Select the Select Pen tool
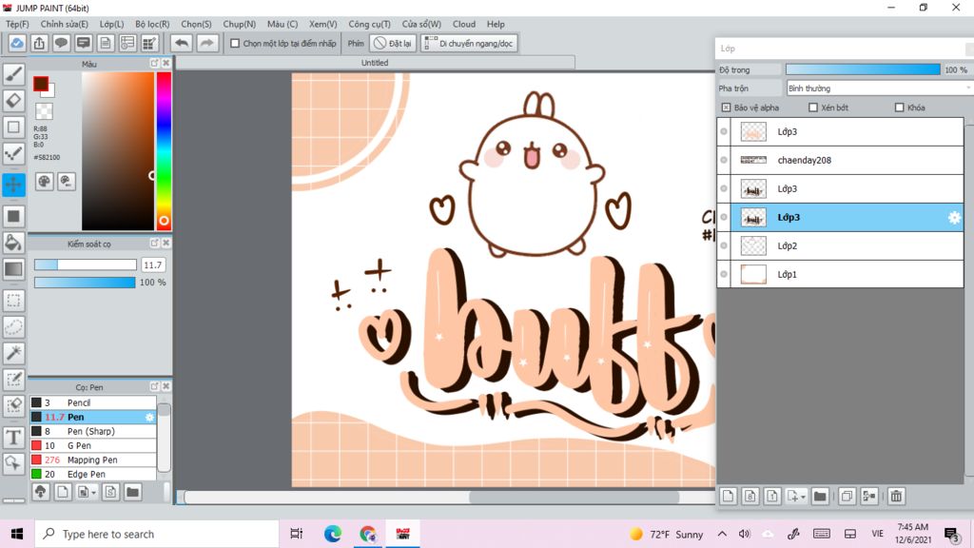Viewport: 974px width, 548px height. pos(13,379)
